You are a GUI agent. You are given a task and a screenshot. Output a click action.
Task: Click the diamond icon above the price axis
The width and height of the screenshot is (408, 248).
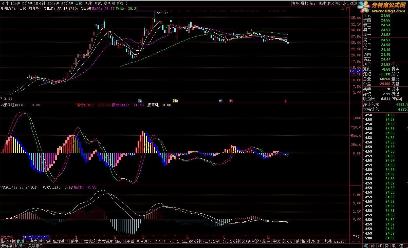click(x=343, y=8)
